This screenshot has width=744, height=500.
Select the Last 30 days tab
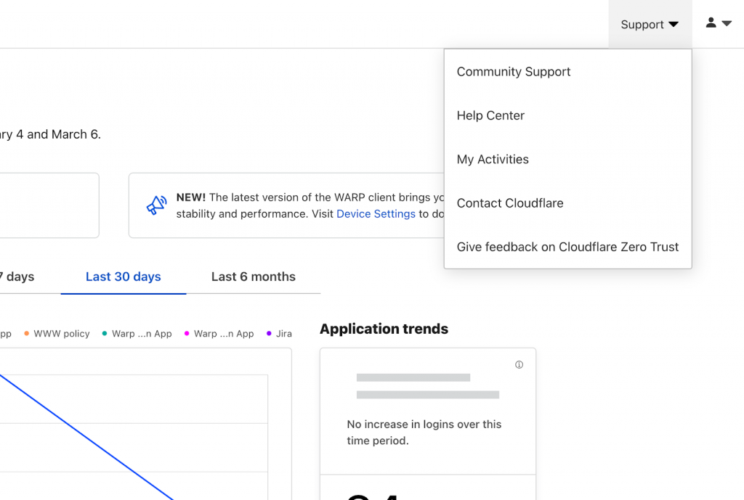pyautogui.click(x=124, y=276)
